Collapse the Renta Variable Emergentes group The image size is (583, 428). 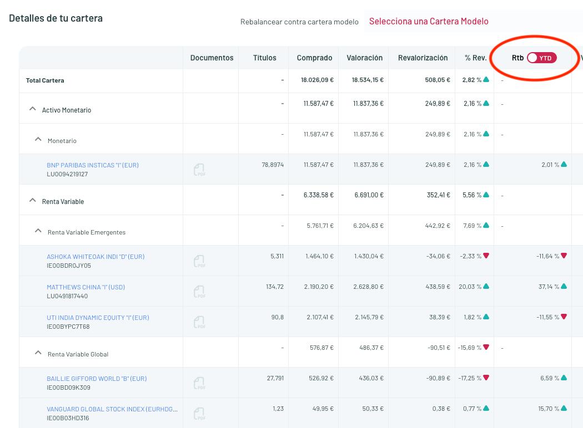(38, 231)
